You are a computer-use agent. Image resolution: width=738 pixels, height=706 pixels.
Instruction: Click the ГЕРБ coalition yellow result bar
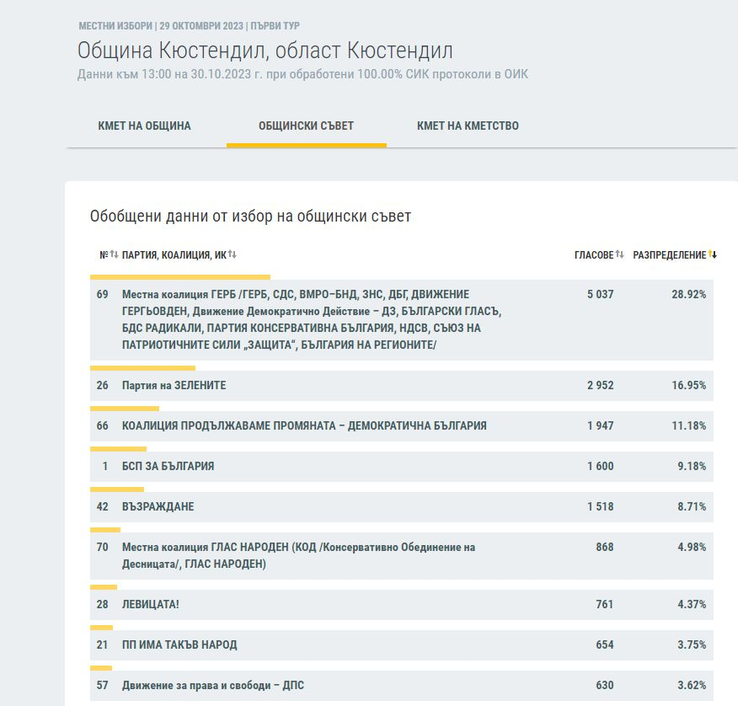tap(180, 277)
